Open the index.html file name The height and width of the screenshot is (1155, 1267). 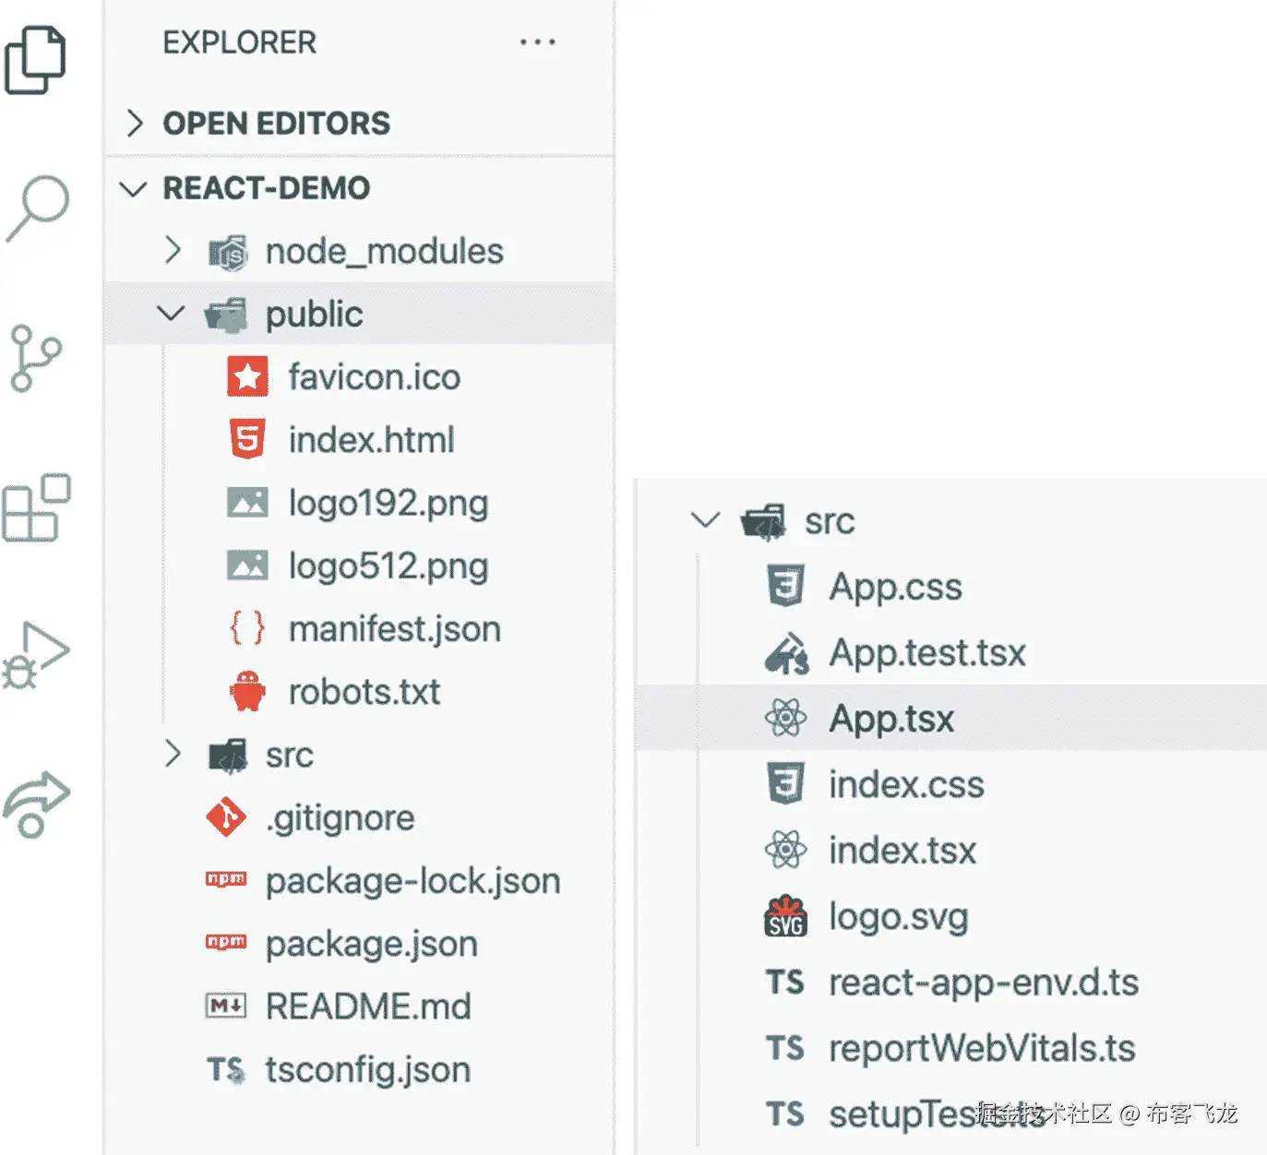[371, 439]
